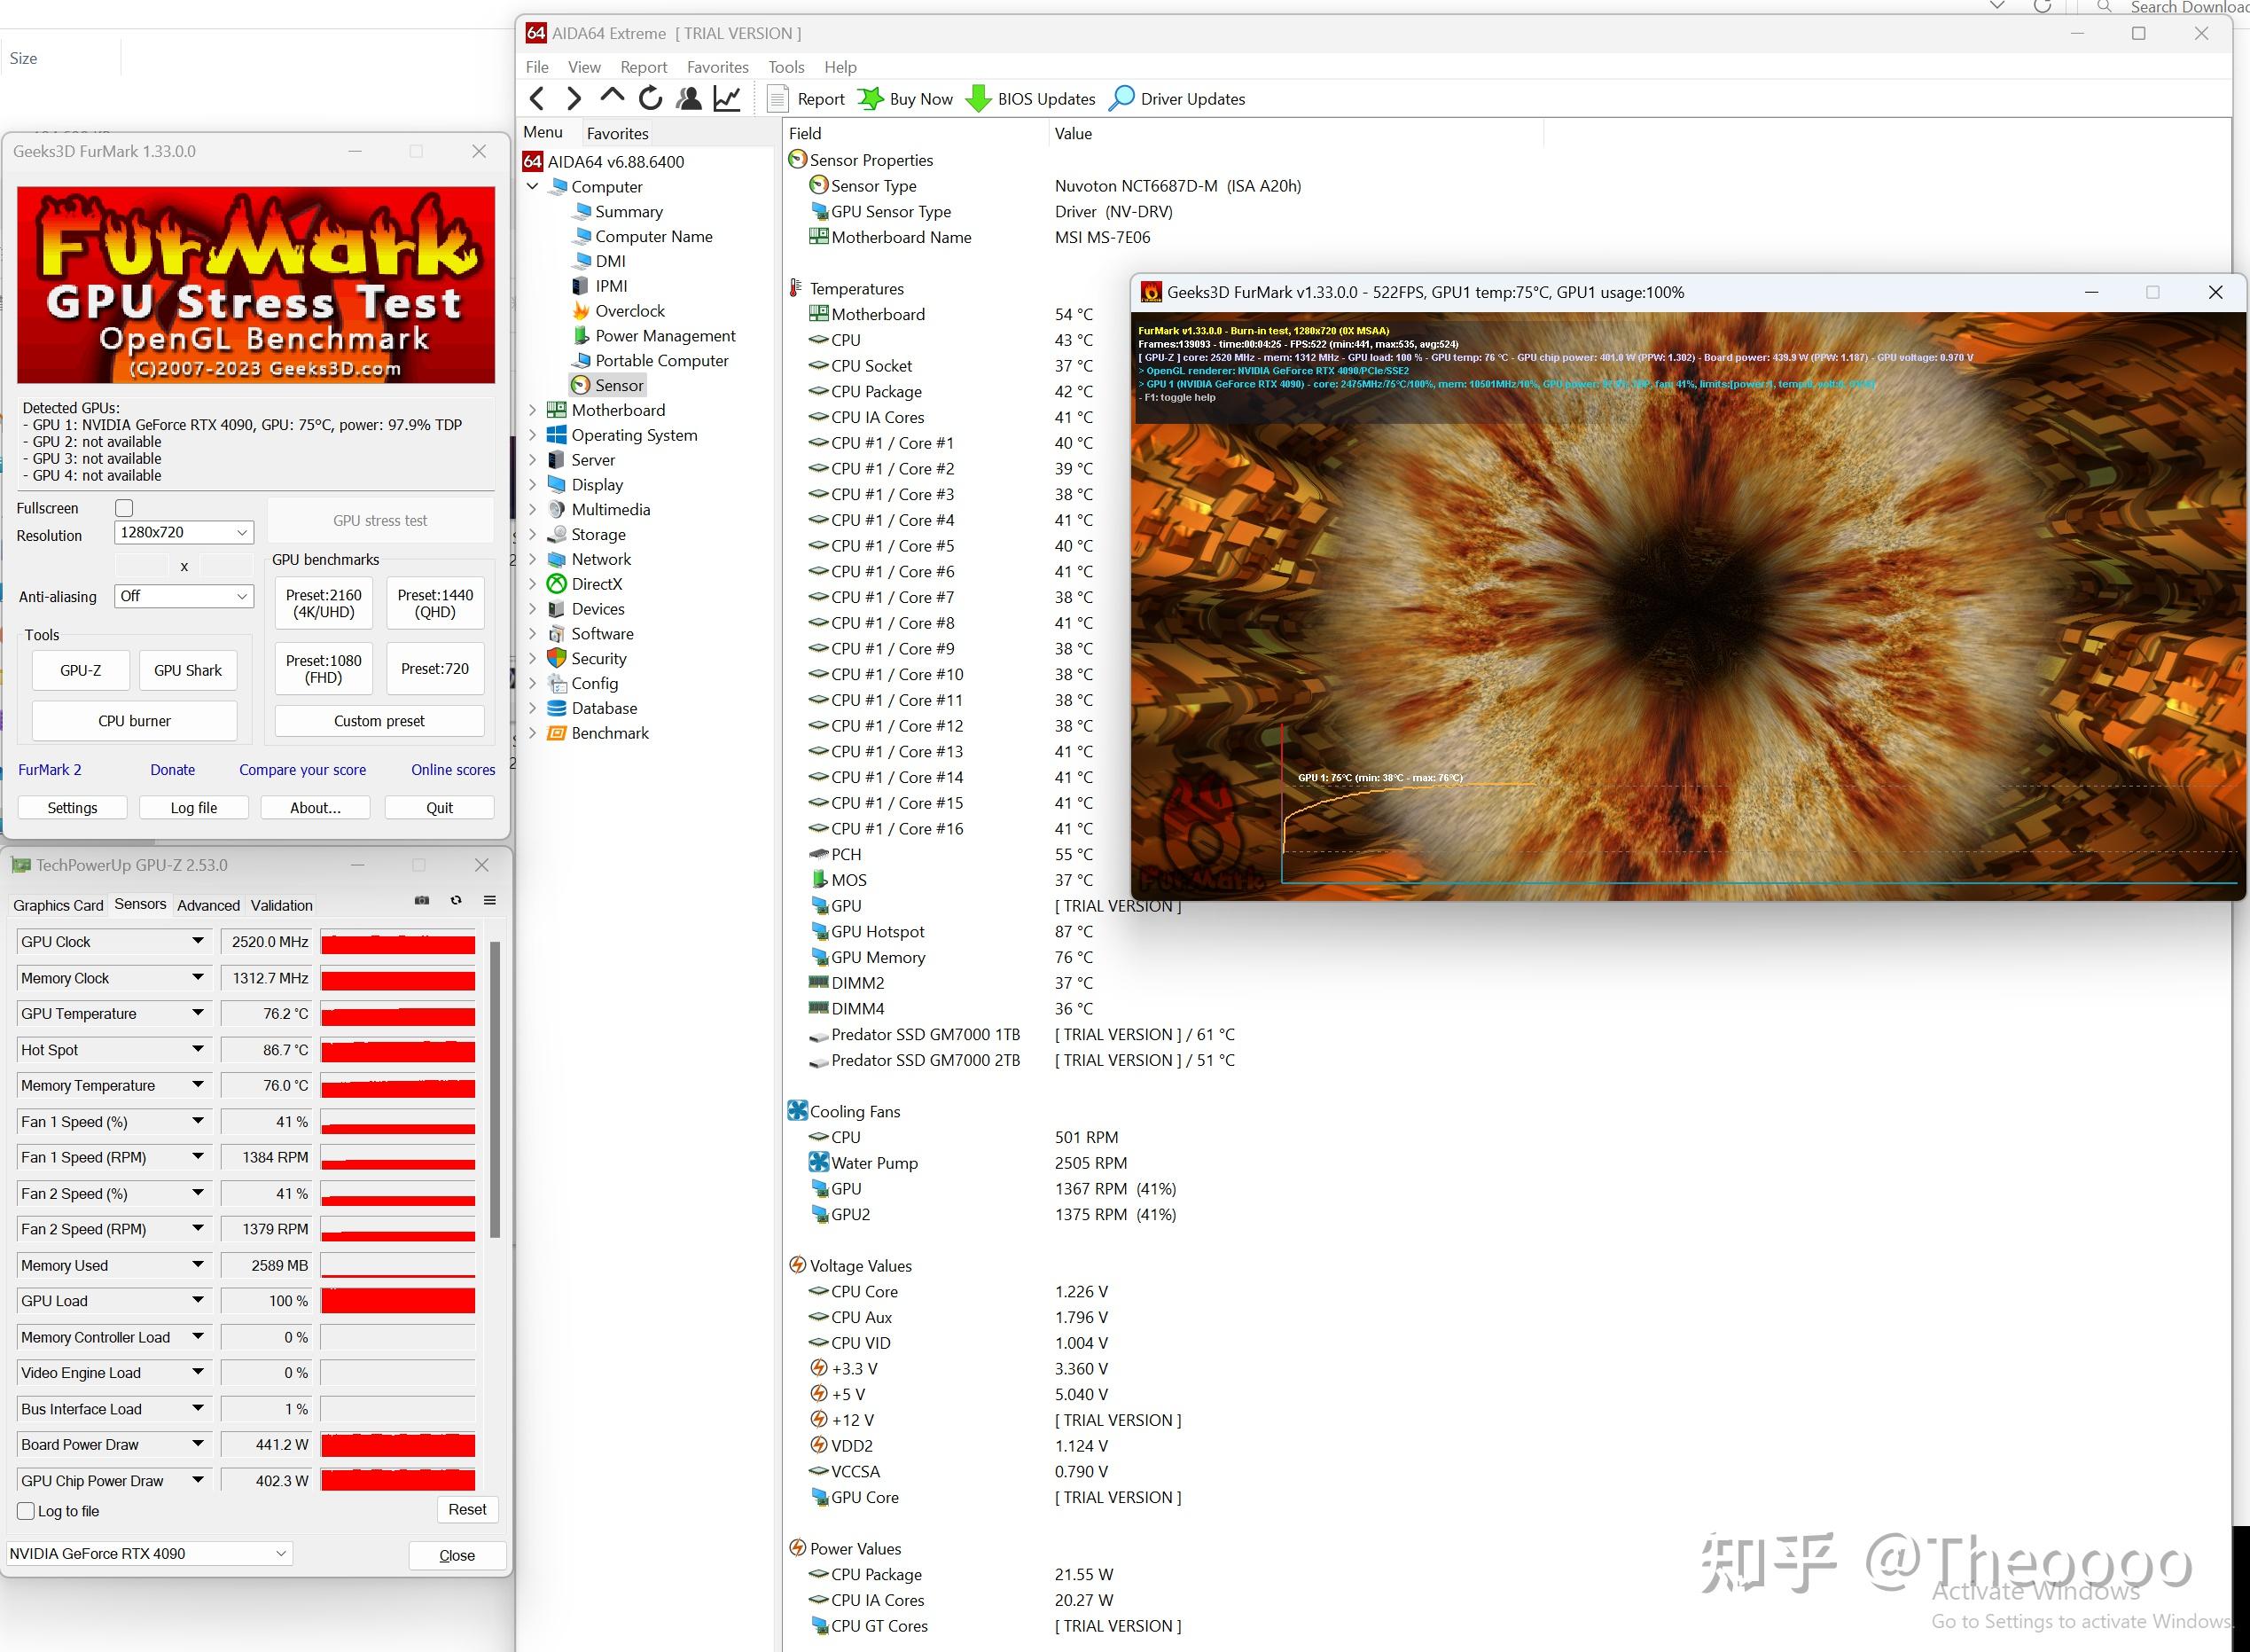The height and width of the screenshot is (1652, 2250).
Task: Expand the Operating System tree node
Action: point(533,435)
